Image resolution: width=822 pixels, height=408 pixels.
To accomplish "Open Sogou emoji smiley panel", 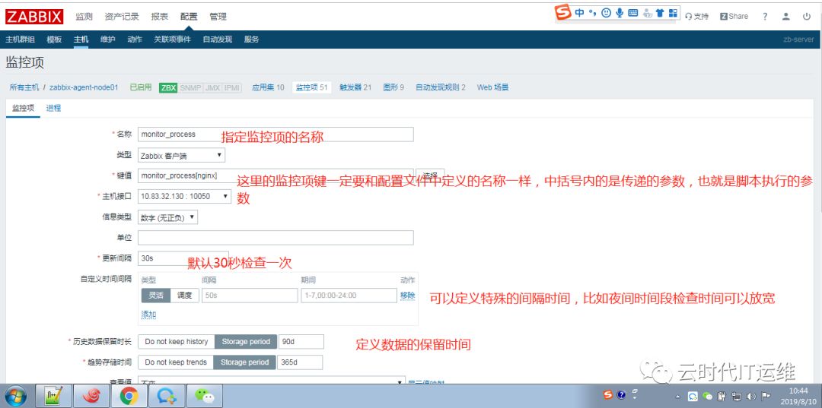I will coord(607,13).
